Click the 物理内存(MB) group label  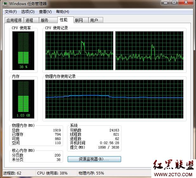click(x=23, y=125)
